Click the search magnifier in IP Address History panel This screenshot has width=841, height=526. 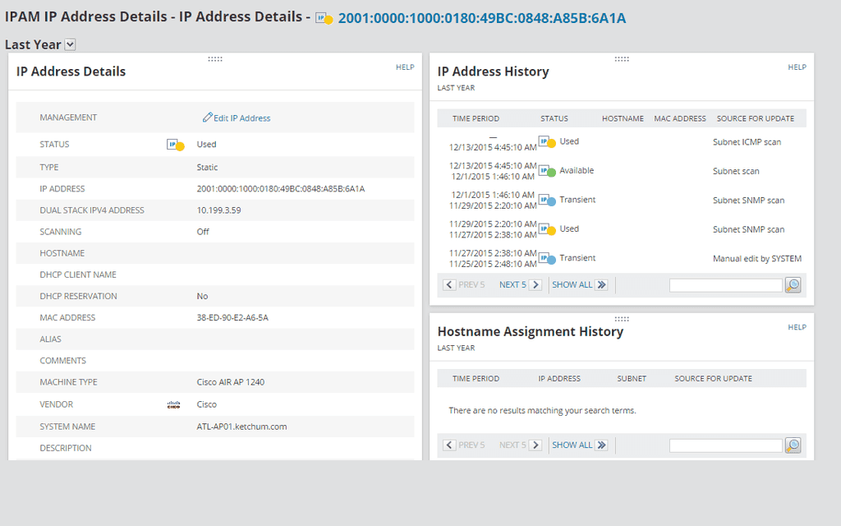click(792, 284)
